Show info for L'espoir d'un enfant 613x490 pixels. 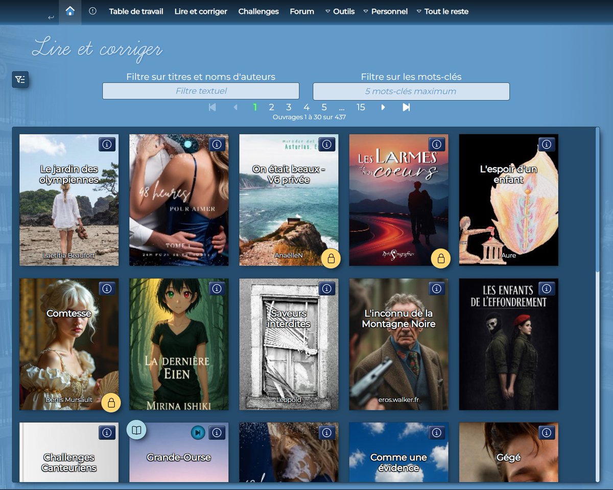[547, 144]
